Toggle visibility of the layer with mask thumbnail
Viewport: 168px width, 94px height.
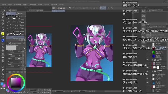click(148, 67)
